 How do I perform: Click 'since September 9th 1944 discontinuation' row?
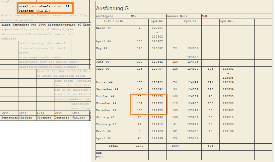click(x=46, y=25)
